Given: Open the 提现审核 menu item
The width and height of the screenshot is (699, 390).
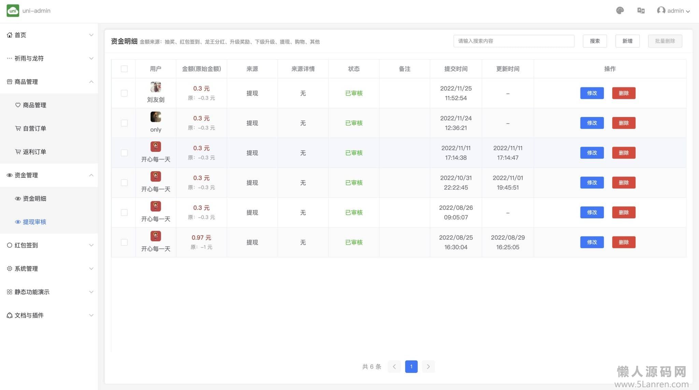Looking at the screenshot, I should pyautogui.click(x=34, y=222).
